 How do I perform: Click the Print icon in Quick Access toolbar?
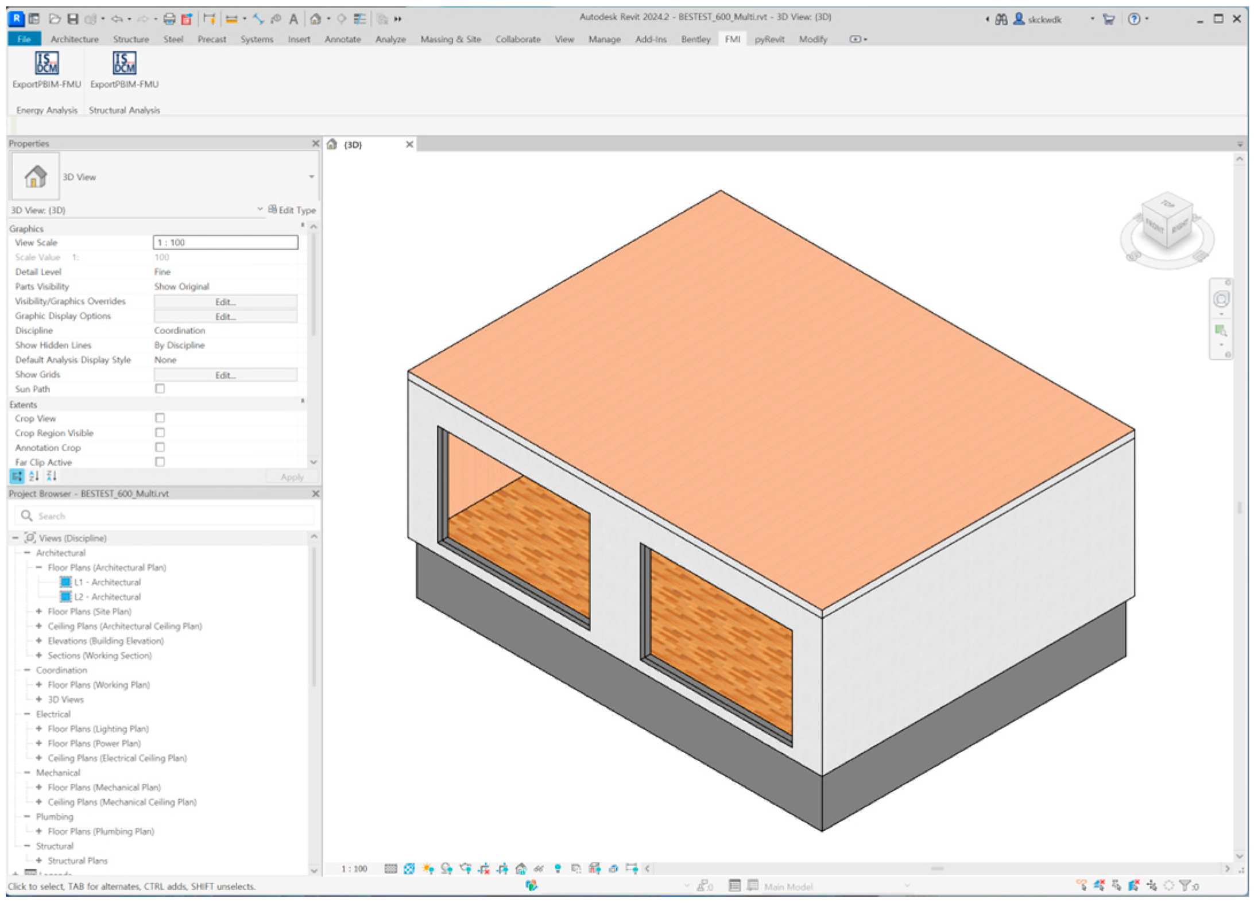169,19
